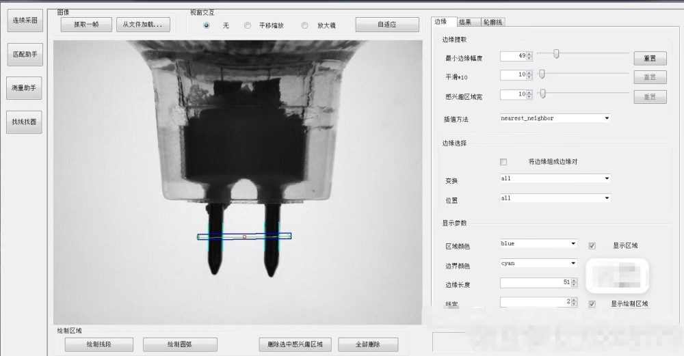
Task: Click the 绘制线段 button
Action: (99, 344)
